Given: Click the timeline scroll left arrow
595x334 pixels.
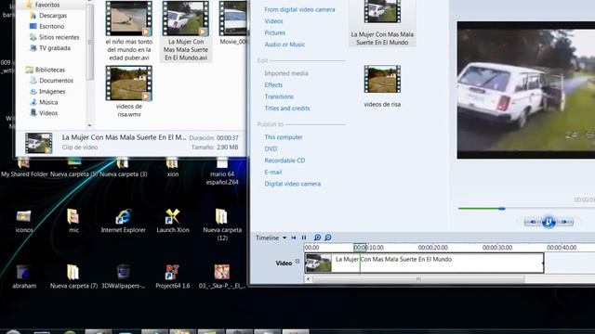Looking at the screenshot, I should pyautogui.click(x=308, y=279).
